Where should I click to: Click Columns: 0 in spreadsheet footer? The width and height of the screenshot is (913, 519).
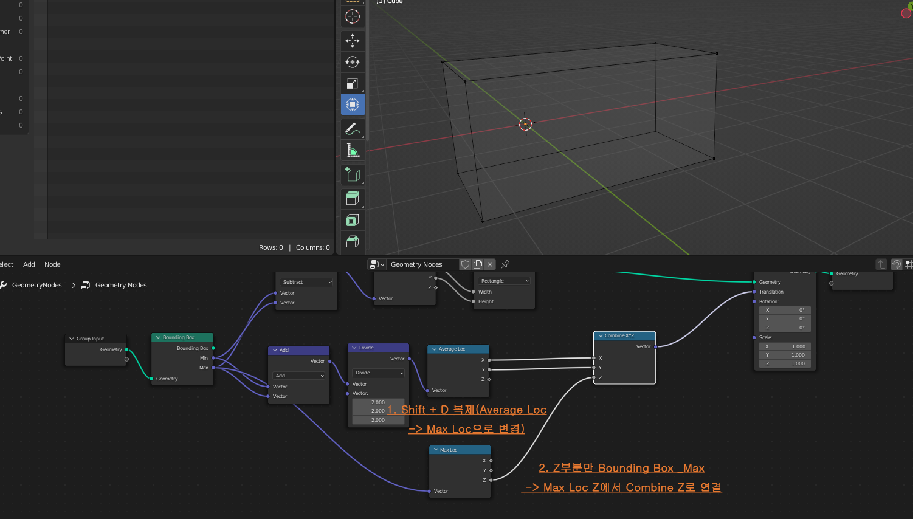click(313, 247)
